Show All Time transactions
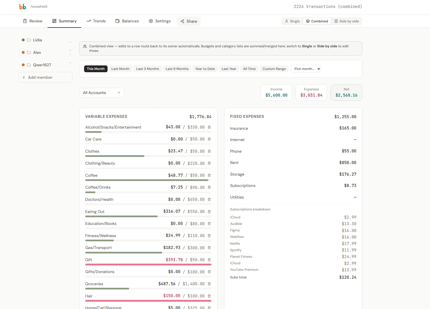Image resolution: width=430 pixels, height=309 pixels. coord(249,69)
